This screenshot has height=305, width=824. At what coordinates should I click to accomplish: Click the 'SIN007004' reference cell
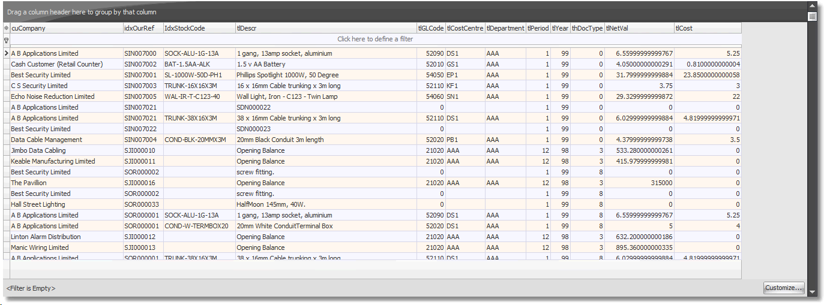pos(143,140)
